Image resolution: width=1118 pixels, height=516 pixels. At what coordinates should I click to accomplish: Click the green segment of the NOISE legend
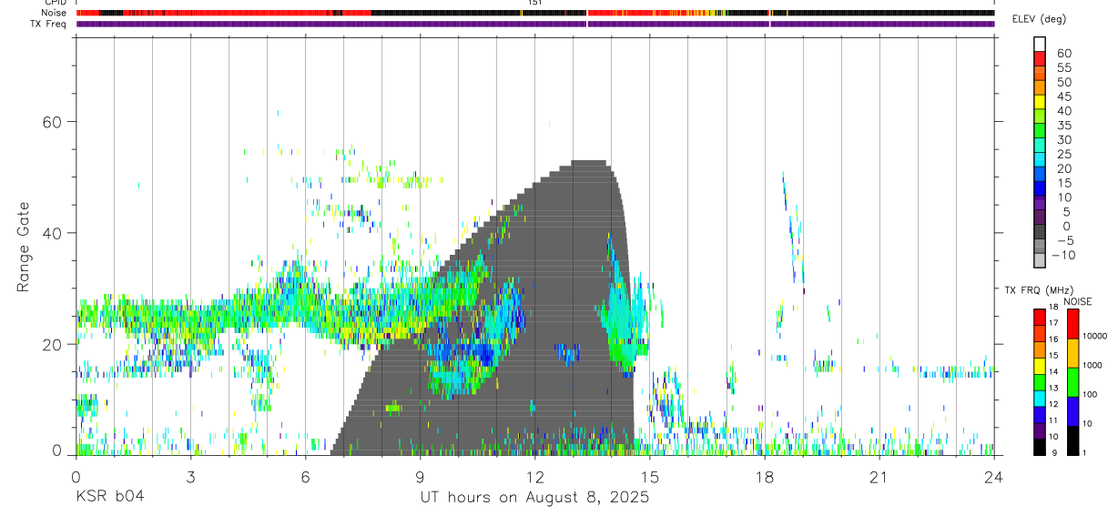(1072, 382)
